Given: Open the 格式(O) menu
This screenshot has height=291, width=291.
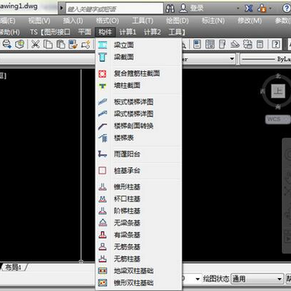Looking at the screenshot, I should pos(108,21).
